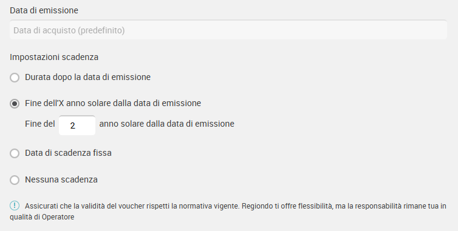Enable the 'Nessuna scadenza' radio option

15,179
